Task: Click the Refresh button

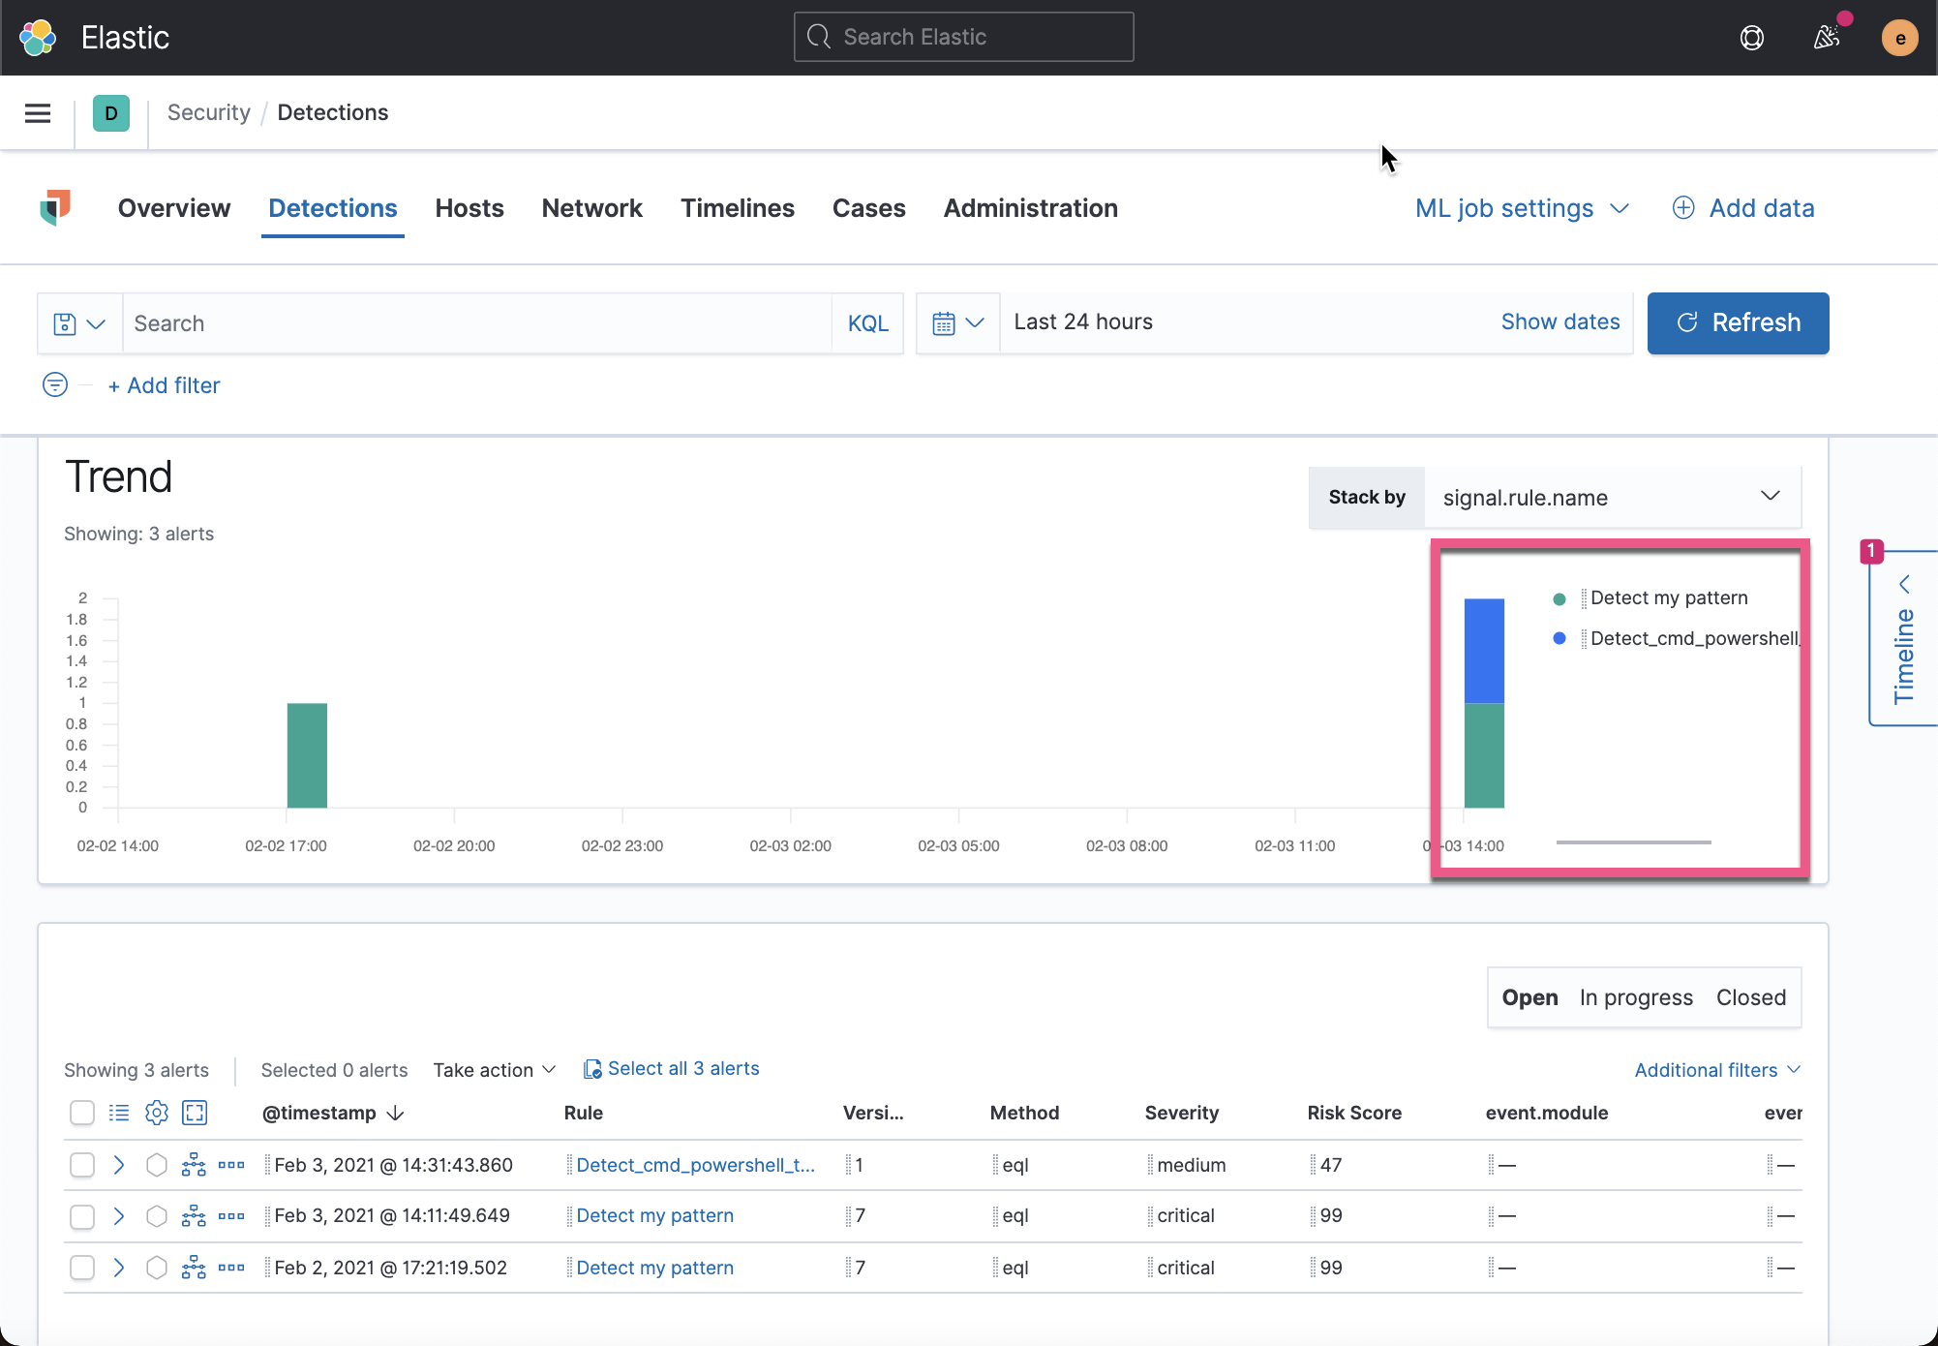Action: (x=1738, y=322)
